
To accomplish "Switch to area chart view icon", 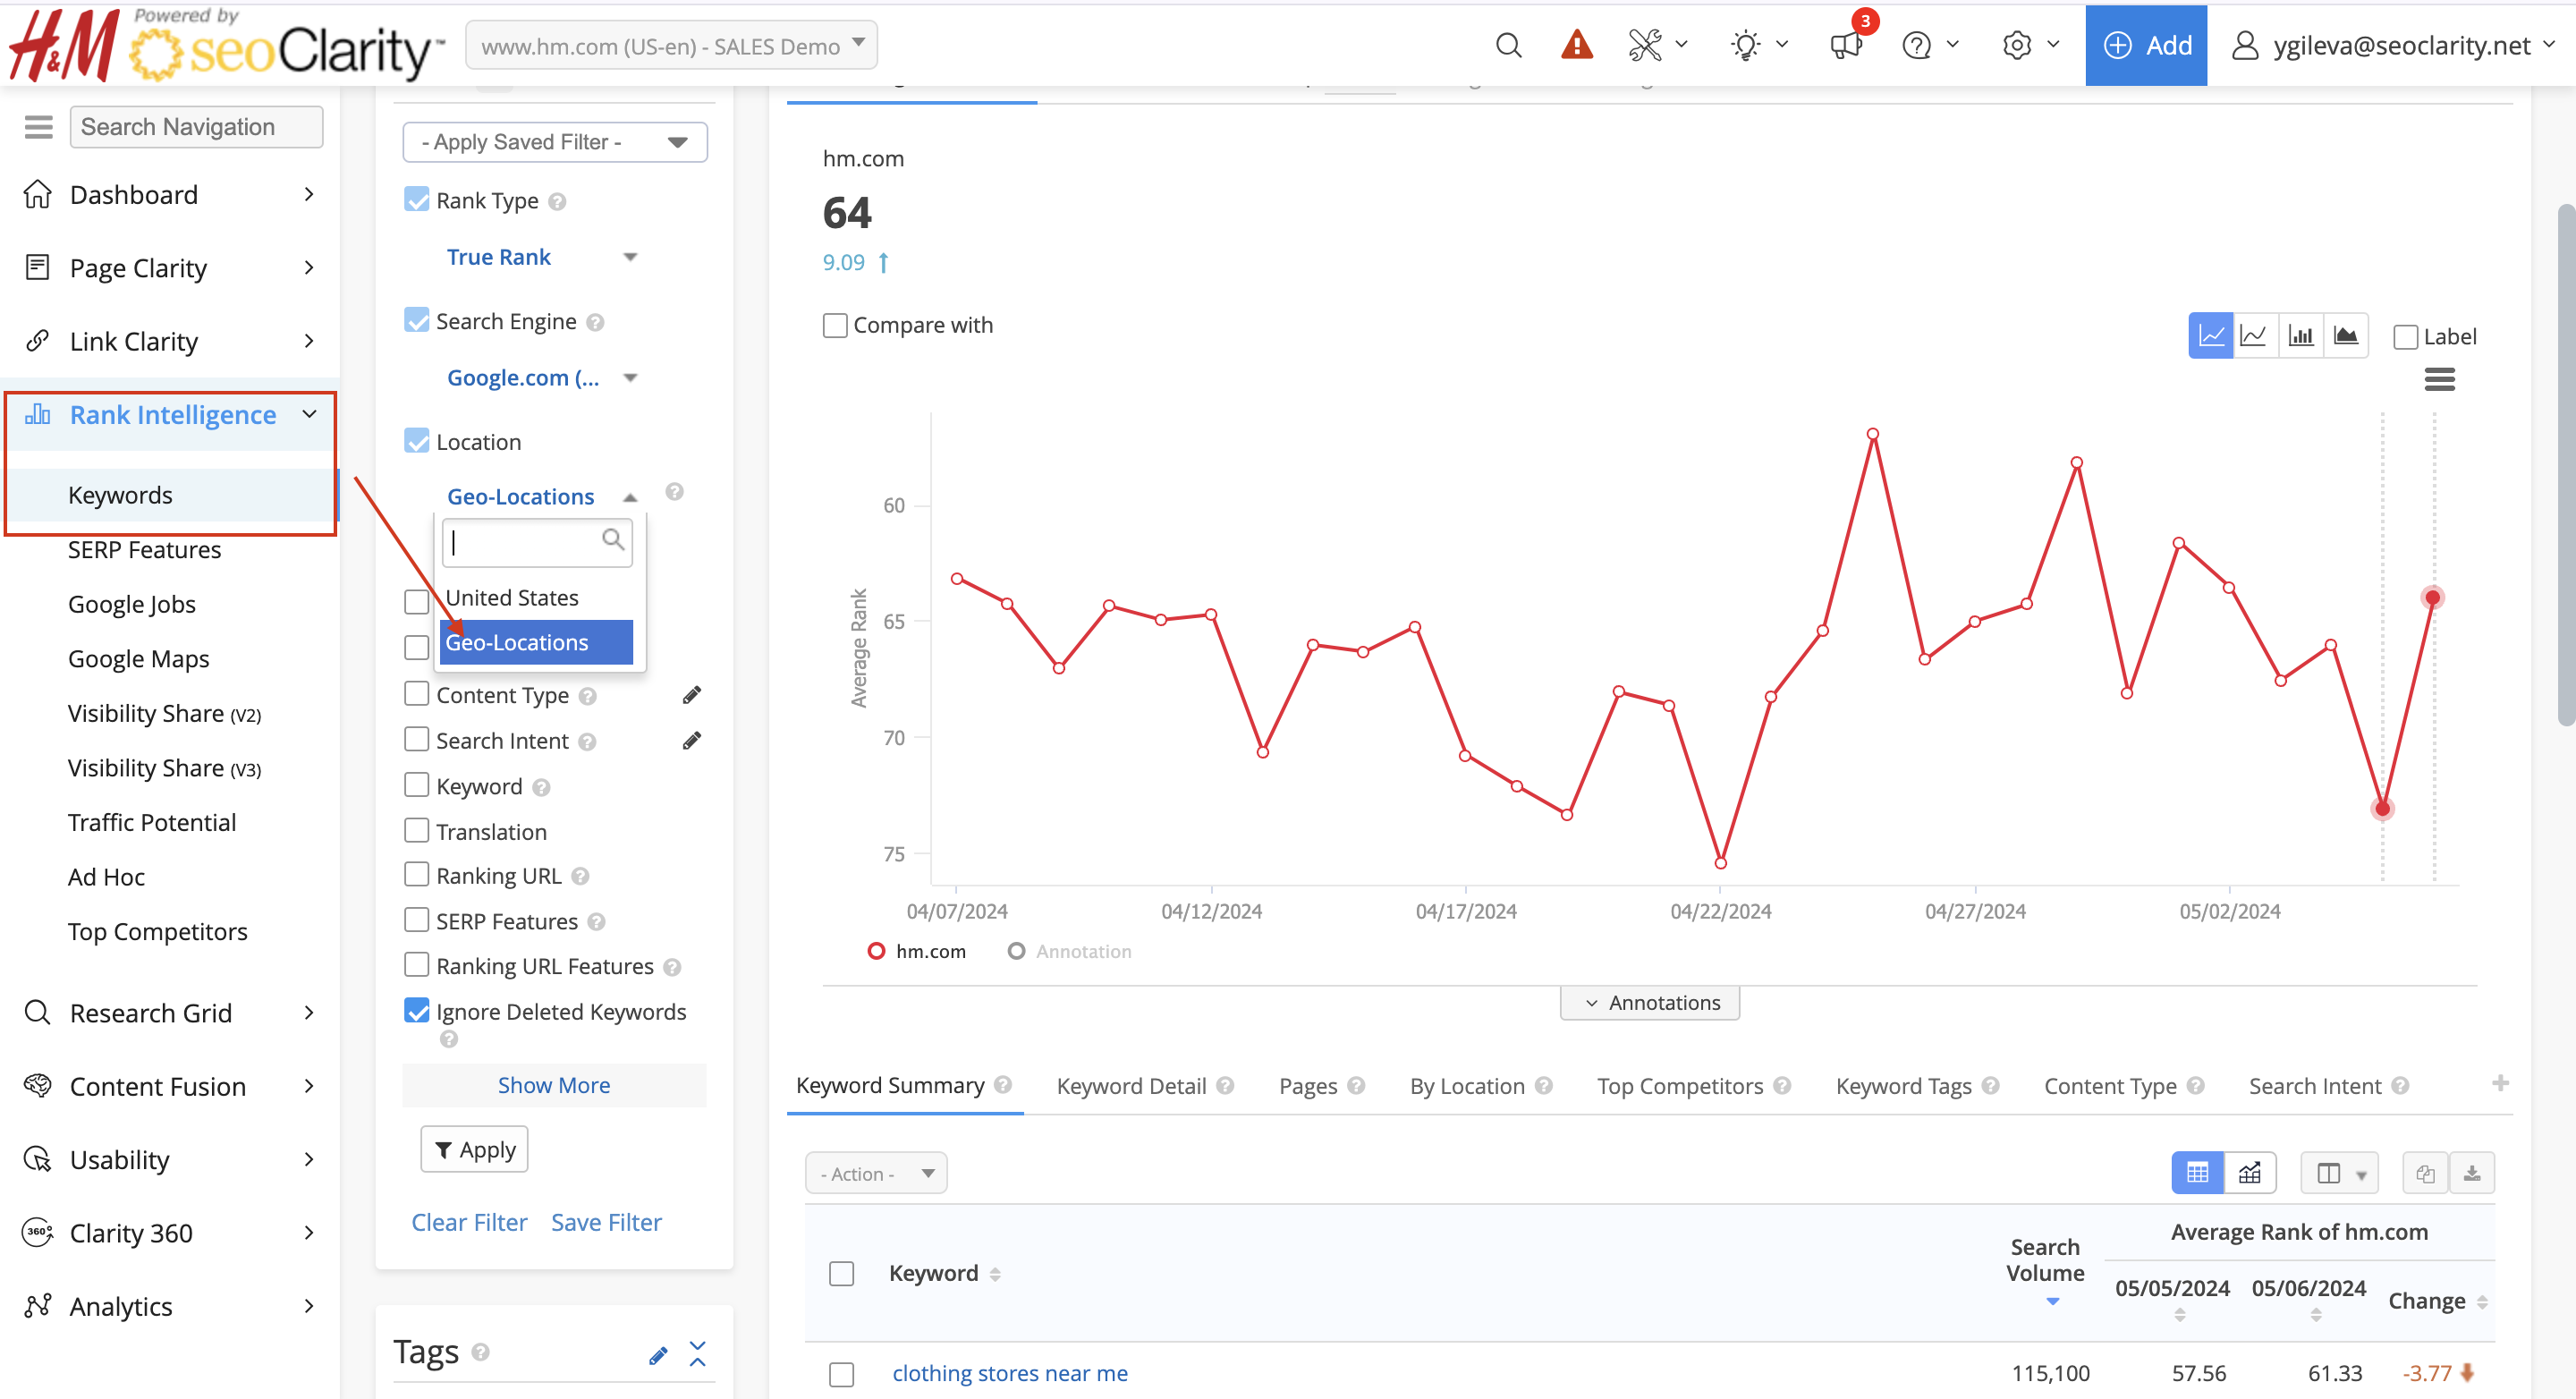I will pyautogui.click(x=2345, y=335).
